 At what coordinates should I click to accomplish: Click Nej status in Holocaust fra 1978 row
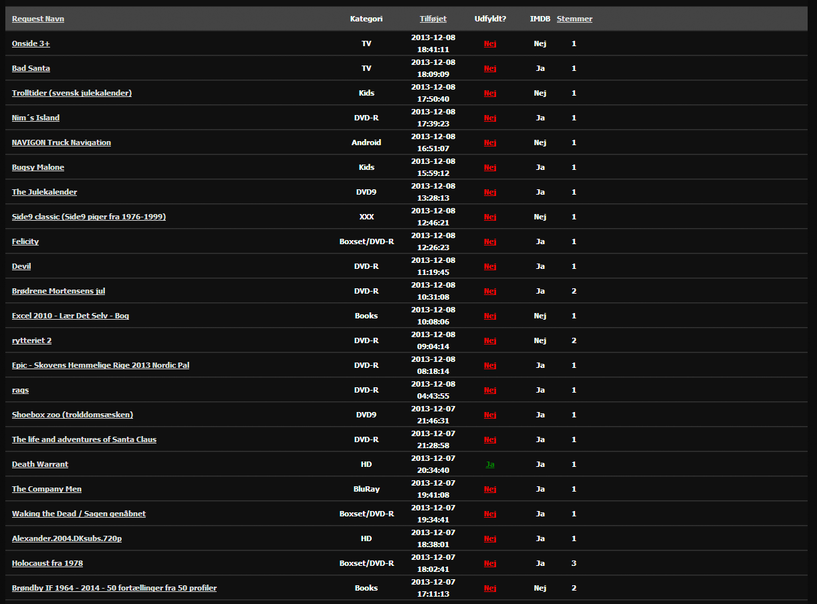(490, 563)
